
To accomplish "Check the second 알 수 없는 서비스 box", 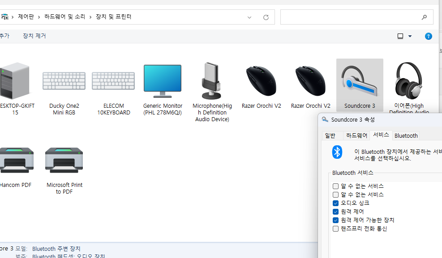I will [335, 195].
